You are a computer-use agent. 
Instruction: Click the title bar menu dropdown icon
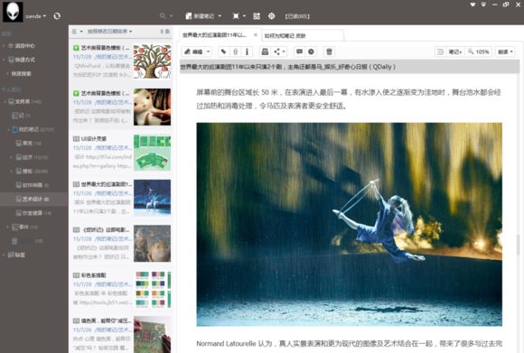pos(483,5)
